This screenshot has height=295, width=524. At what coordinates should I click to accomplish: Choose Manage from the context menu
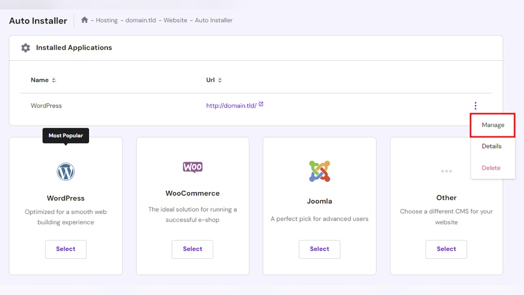[493, 125]
